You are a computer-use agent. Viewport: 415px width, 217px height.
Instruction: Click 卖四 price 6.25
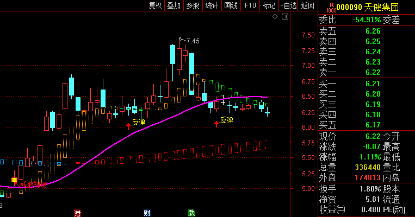pos(373,41)
